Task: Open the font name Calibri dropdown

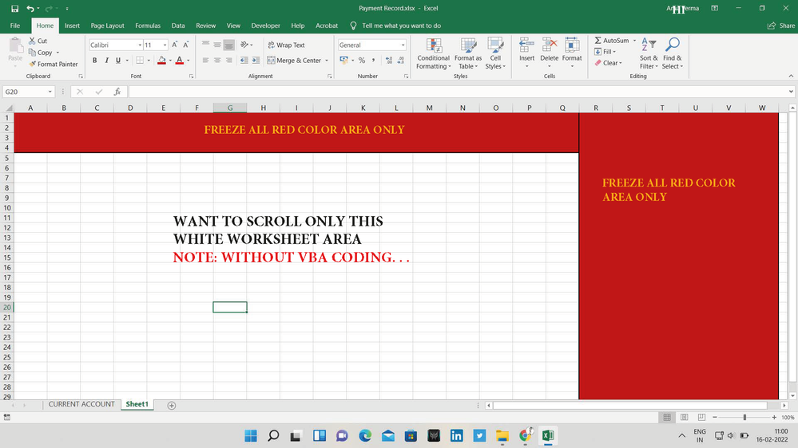Action: (140, 45)
